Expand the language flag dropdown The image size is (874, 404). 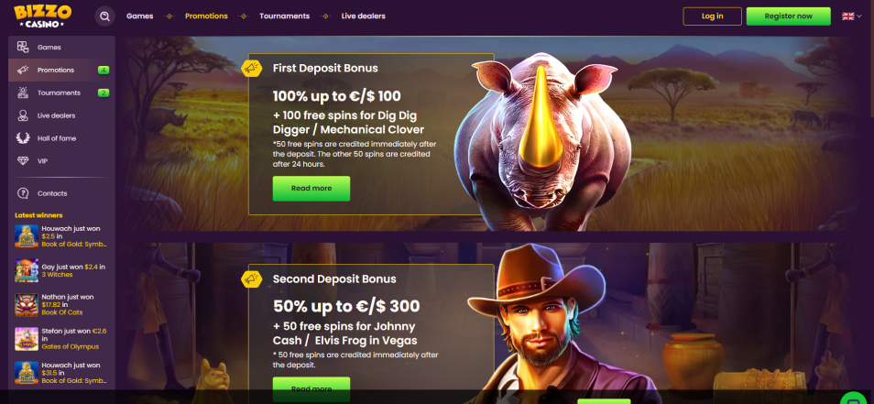tap(852, 16)
